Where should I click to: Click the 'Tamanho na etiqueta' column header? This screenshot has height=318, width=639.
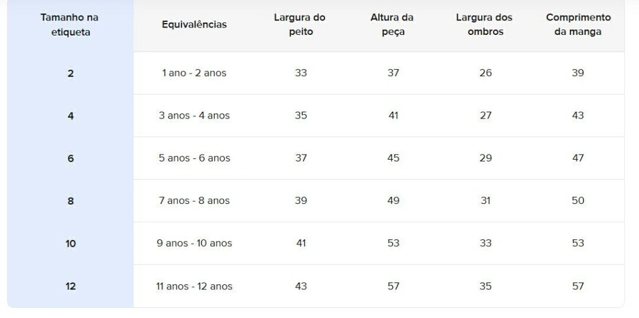[70, 25]
